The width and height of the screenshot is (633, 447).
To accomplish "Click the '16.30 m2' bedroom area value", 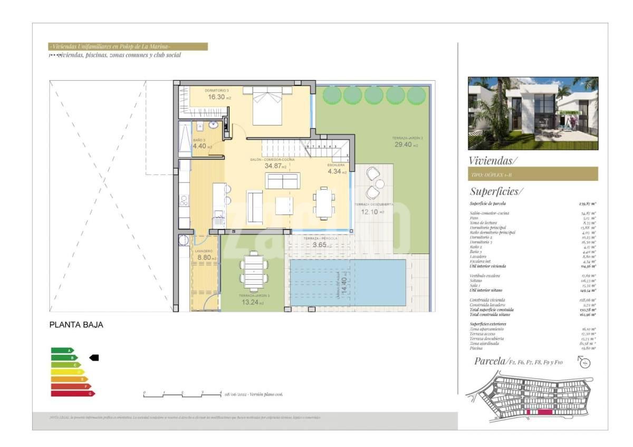I will coord(219,97).
